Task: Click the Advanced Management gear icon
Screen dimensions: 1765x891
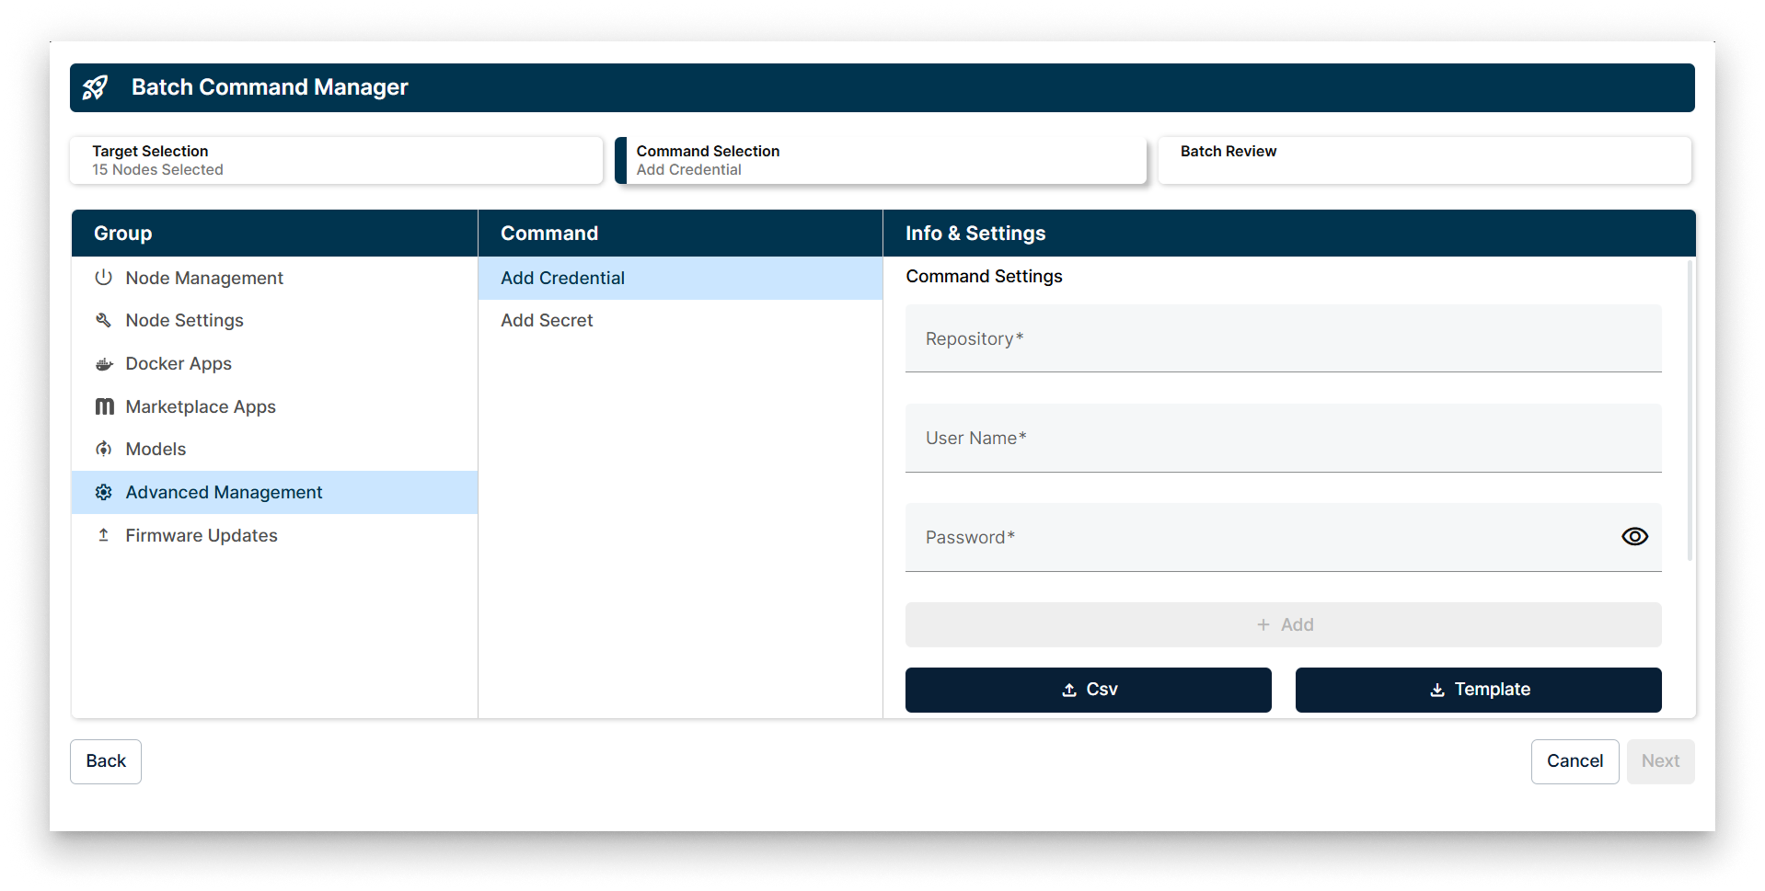Action: click(x=104, y=492)
